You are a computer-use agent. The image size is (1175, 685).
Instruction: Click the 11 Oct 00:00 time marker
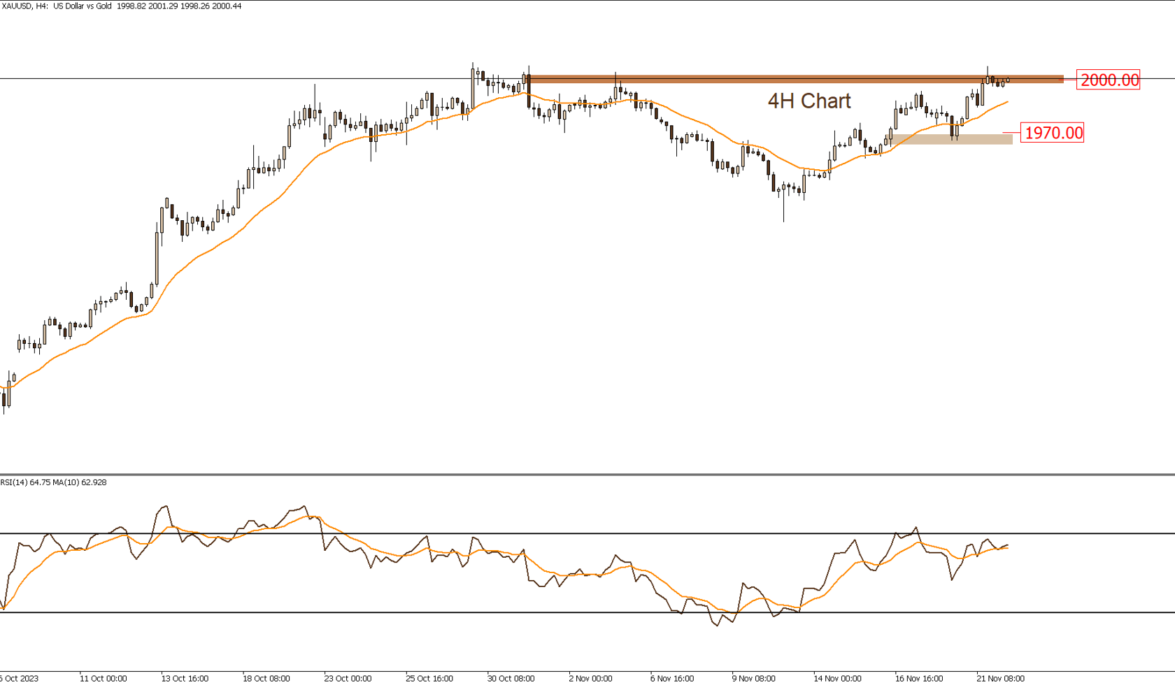(104, 678)
